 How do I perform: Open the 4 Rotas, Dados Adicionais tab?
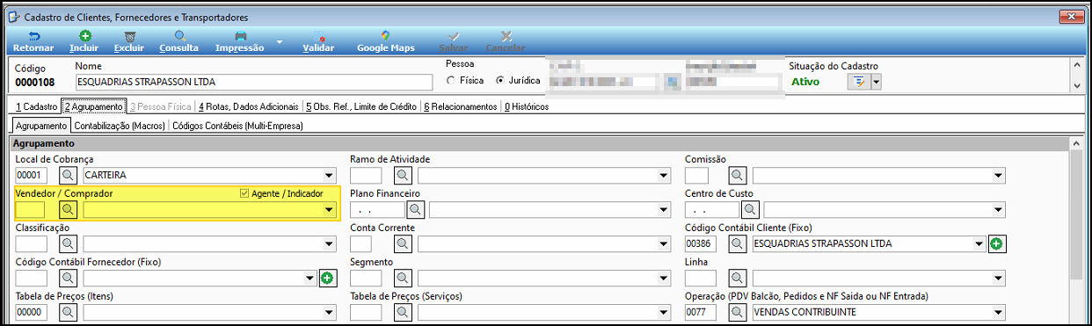click(x=249, y=107)
